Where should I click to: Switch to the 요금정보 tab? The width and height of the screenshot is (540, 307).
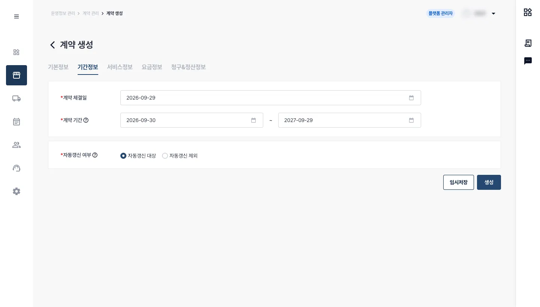click(152, 67)
